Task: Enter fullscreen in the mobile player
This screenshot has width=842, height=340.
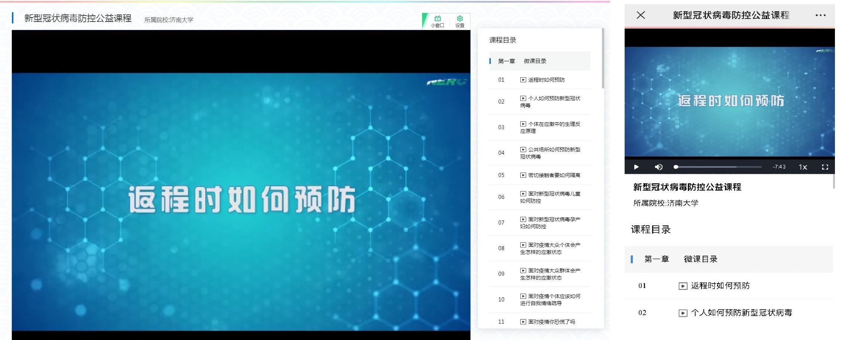Action: coord(825,167)
